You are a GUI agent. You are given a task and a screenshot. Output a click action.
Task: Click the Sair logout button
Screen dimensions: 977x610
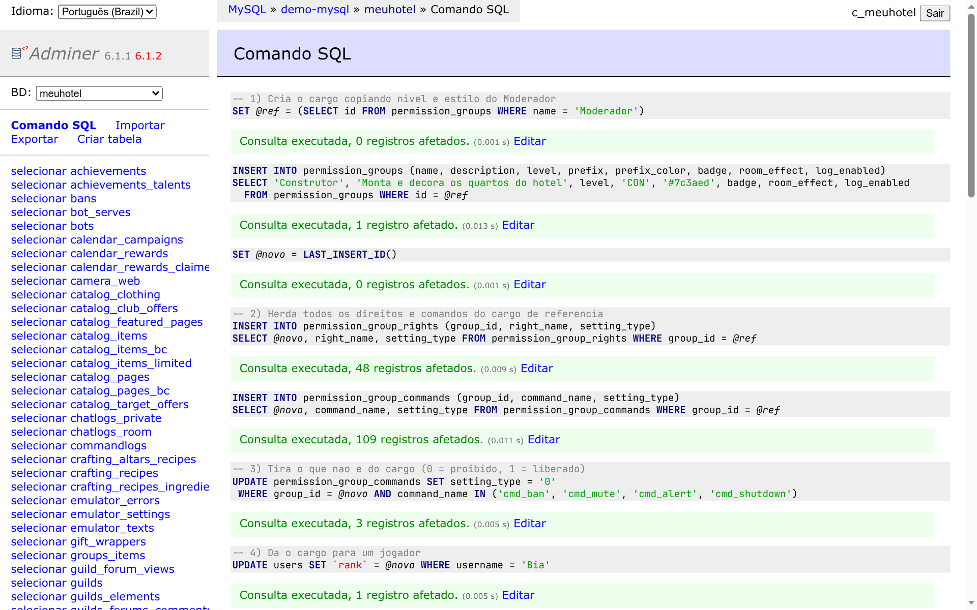[x=935, y=13]
